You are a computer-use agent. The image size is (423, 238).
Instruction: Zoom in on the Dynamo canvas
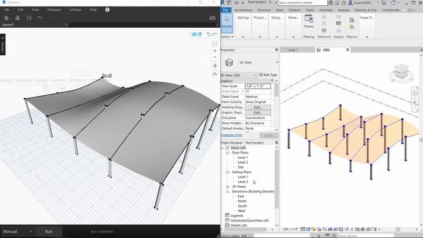[x=215, y=51]
